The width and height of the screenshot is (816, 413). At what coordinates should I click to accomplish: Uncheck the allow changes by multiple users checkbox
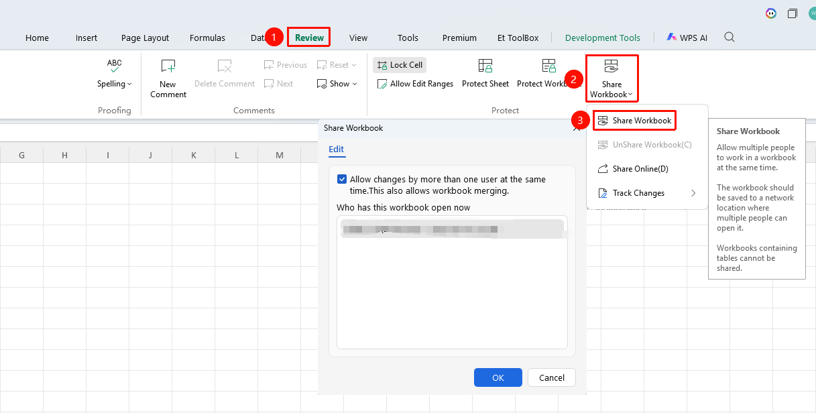(342, 179)
